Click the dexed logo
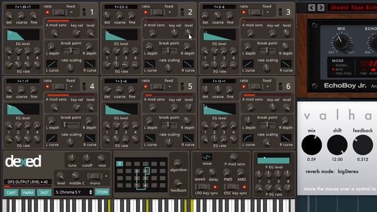The image size is (377, 212). [24, 161]
